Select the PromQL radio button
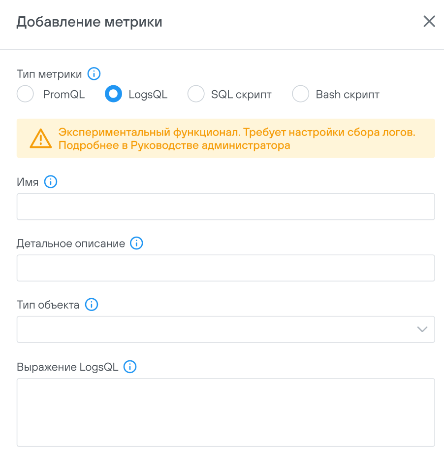Viewport: 444px width, 452px height. click(x=25, y=94)
